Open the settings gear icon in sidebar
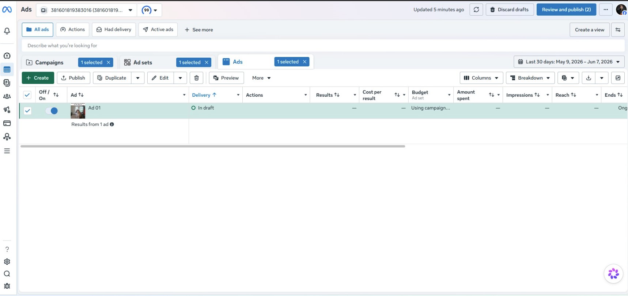 pyautogui.click(x=7, y=262)
